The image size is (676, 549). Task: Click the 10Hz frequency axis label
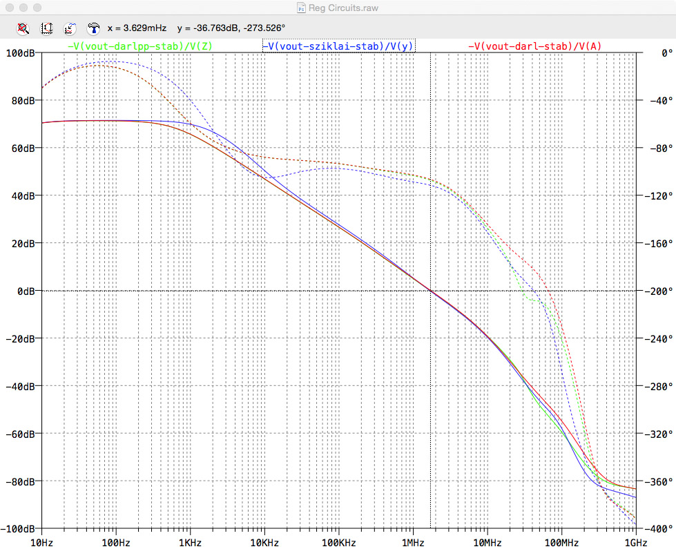tap(42, 543)
